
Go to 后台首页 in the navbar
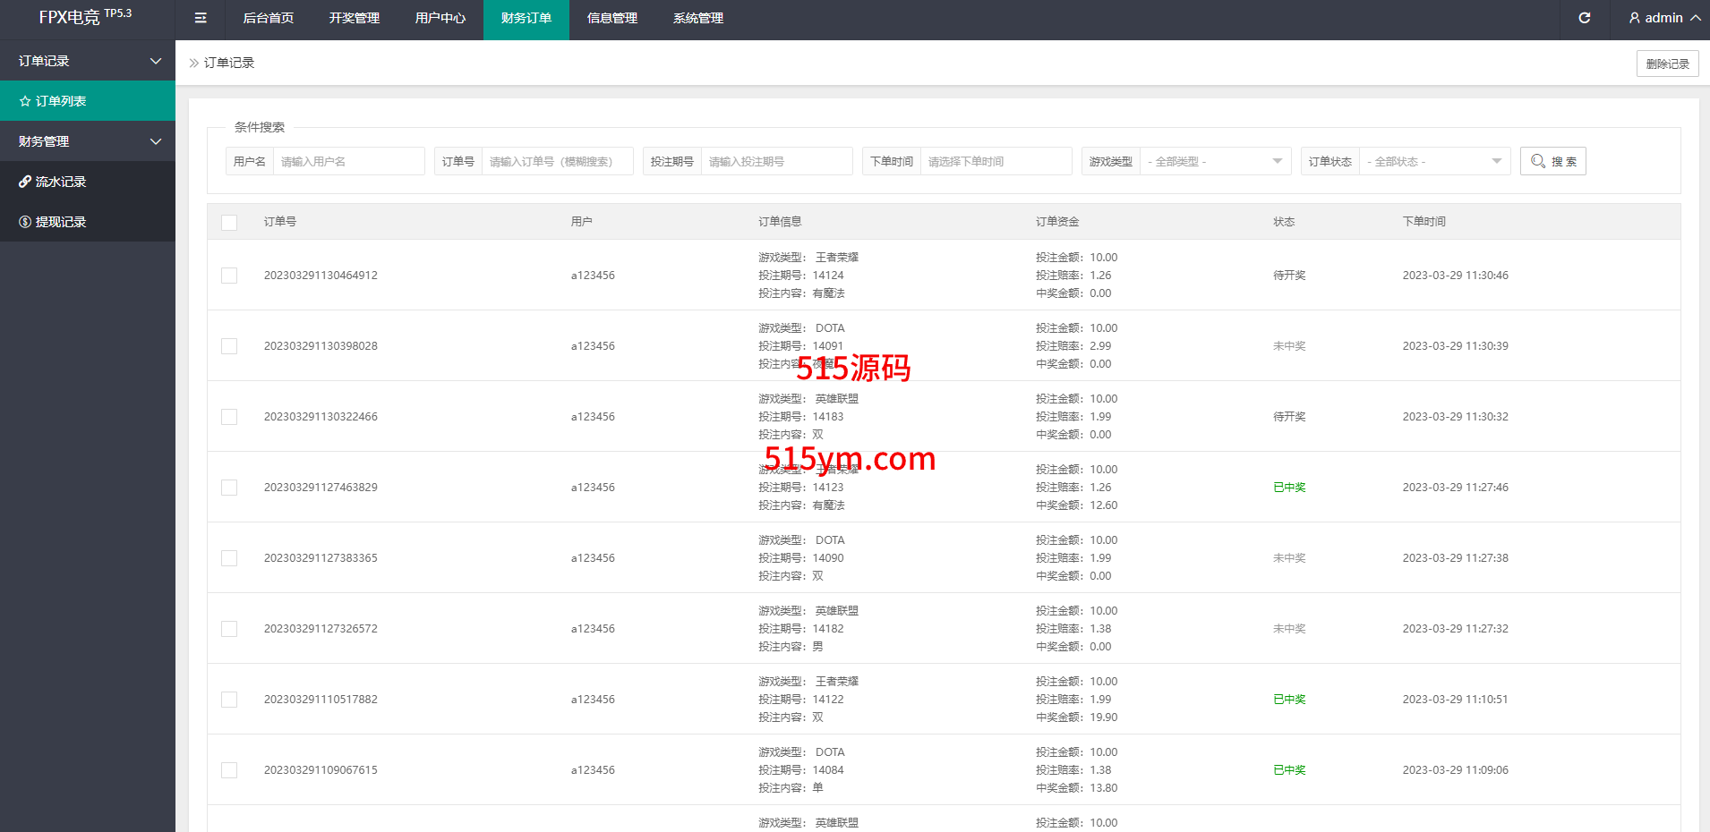[x=268, y=18]
